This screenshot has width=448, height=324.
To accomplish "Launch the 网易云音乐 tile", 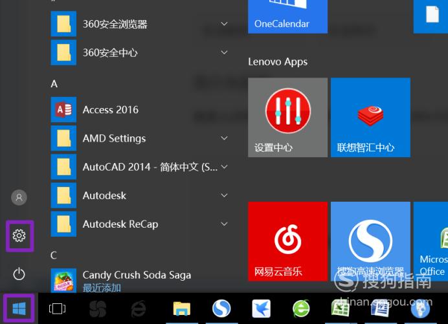I will (287, 241).
